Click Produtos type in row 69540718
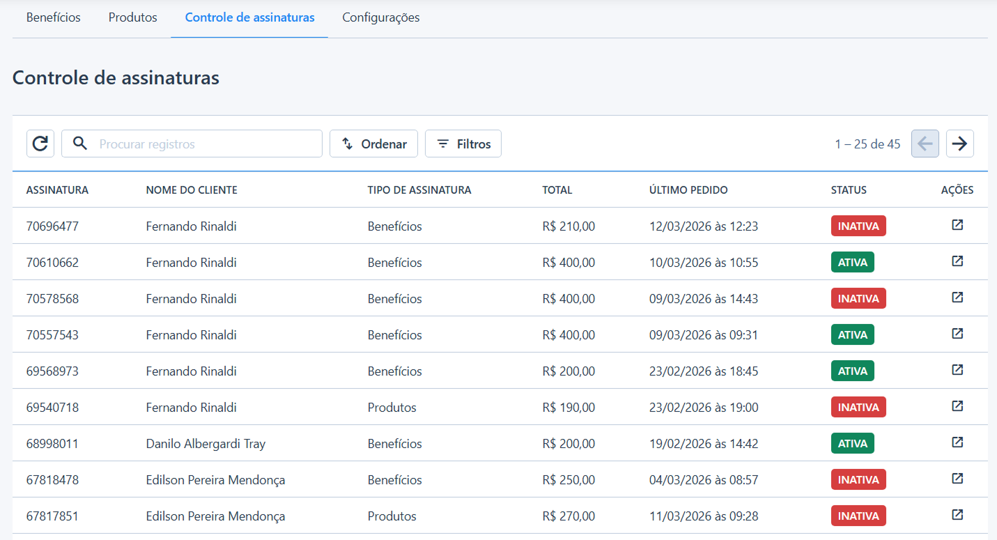The width and height of the screenshot is (997, 540). tap(392, 408)
